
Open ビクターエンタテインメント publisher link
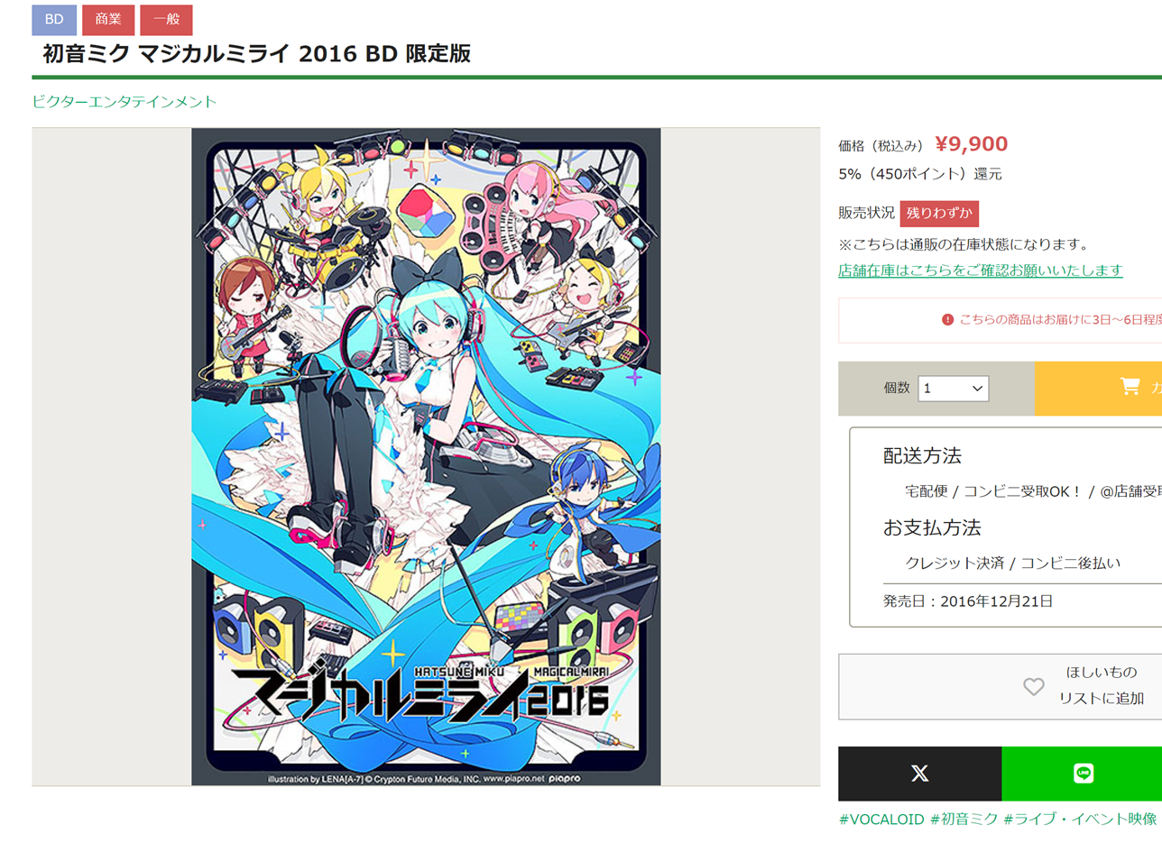tap(124, 101)
